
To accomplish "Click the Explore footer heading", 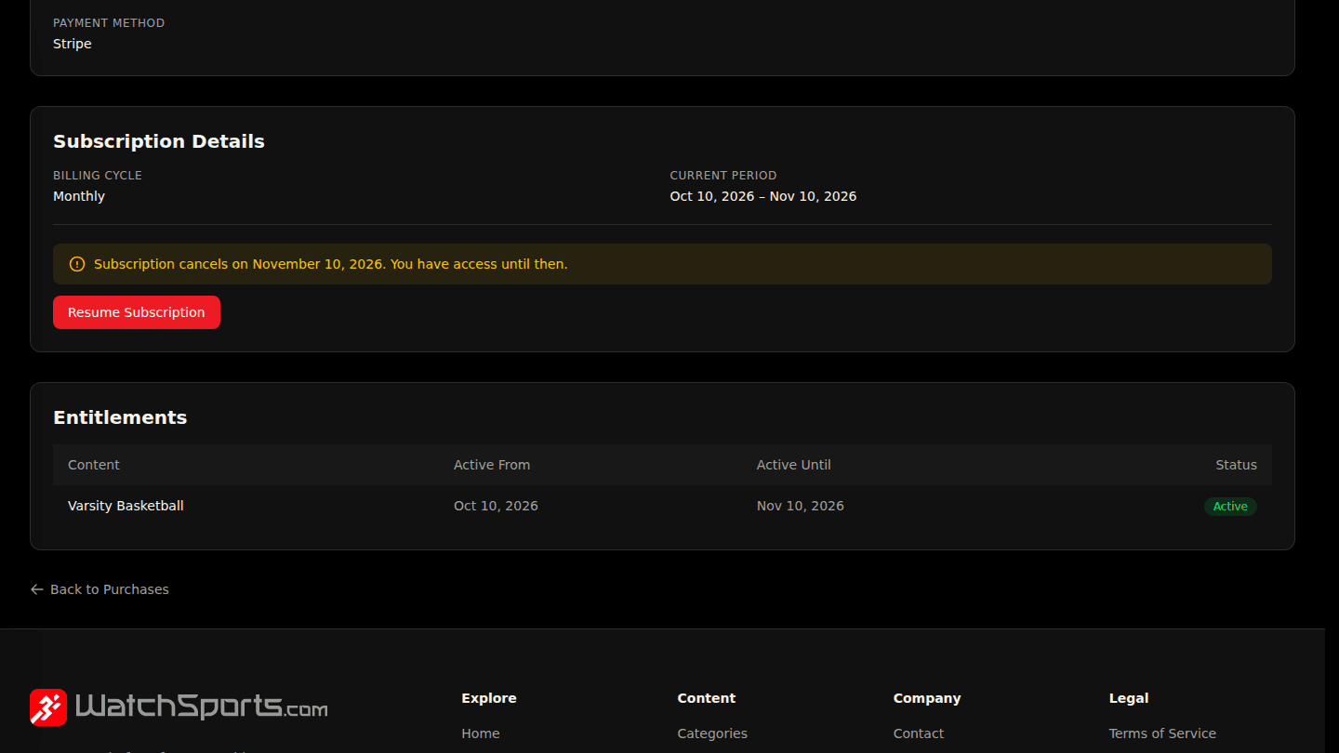I will (x=489, y=698).
